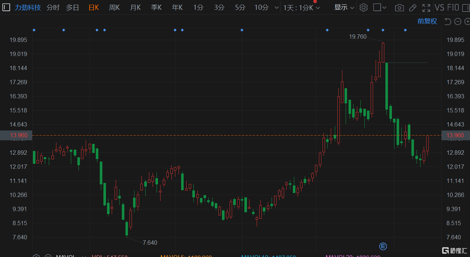Switch to the 多日 tab
The width and height of the screenshot is (470, 257).
point(72,8)
